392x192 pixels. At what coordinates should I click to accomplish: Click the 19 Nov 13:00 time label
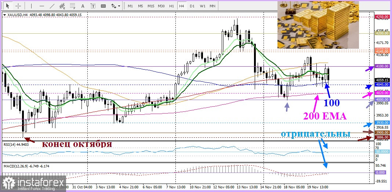coord(318,187)
